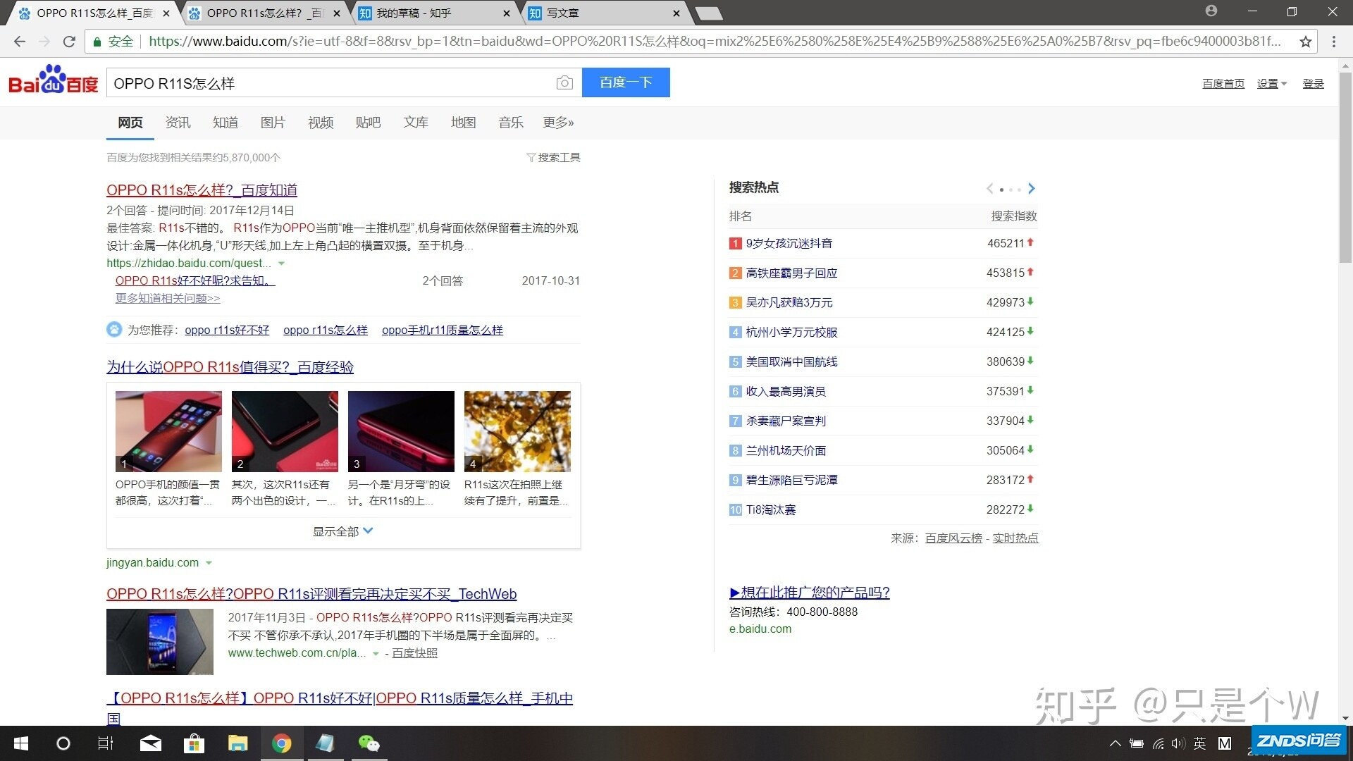Switch to 文库 search tab
This screenshot has width=1353, height=761.
pyautogui.click(x=416, y=123)
